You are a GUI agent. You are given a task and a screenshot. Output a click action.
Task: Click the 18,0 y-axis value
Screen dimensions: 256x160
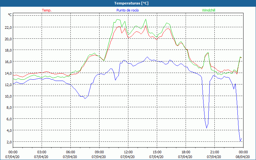tap(9, 50)
